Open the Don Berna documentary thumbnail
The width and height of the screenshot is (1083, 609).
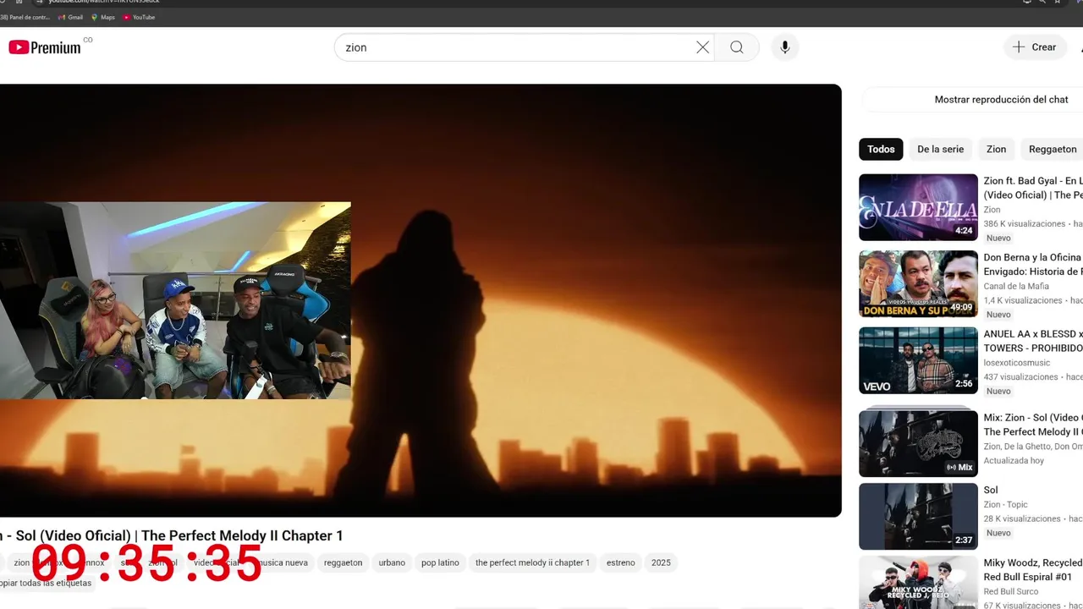click(x=918, y=283)
